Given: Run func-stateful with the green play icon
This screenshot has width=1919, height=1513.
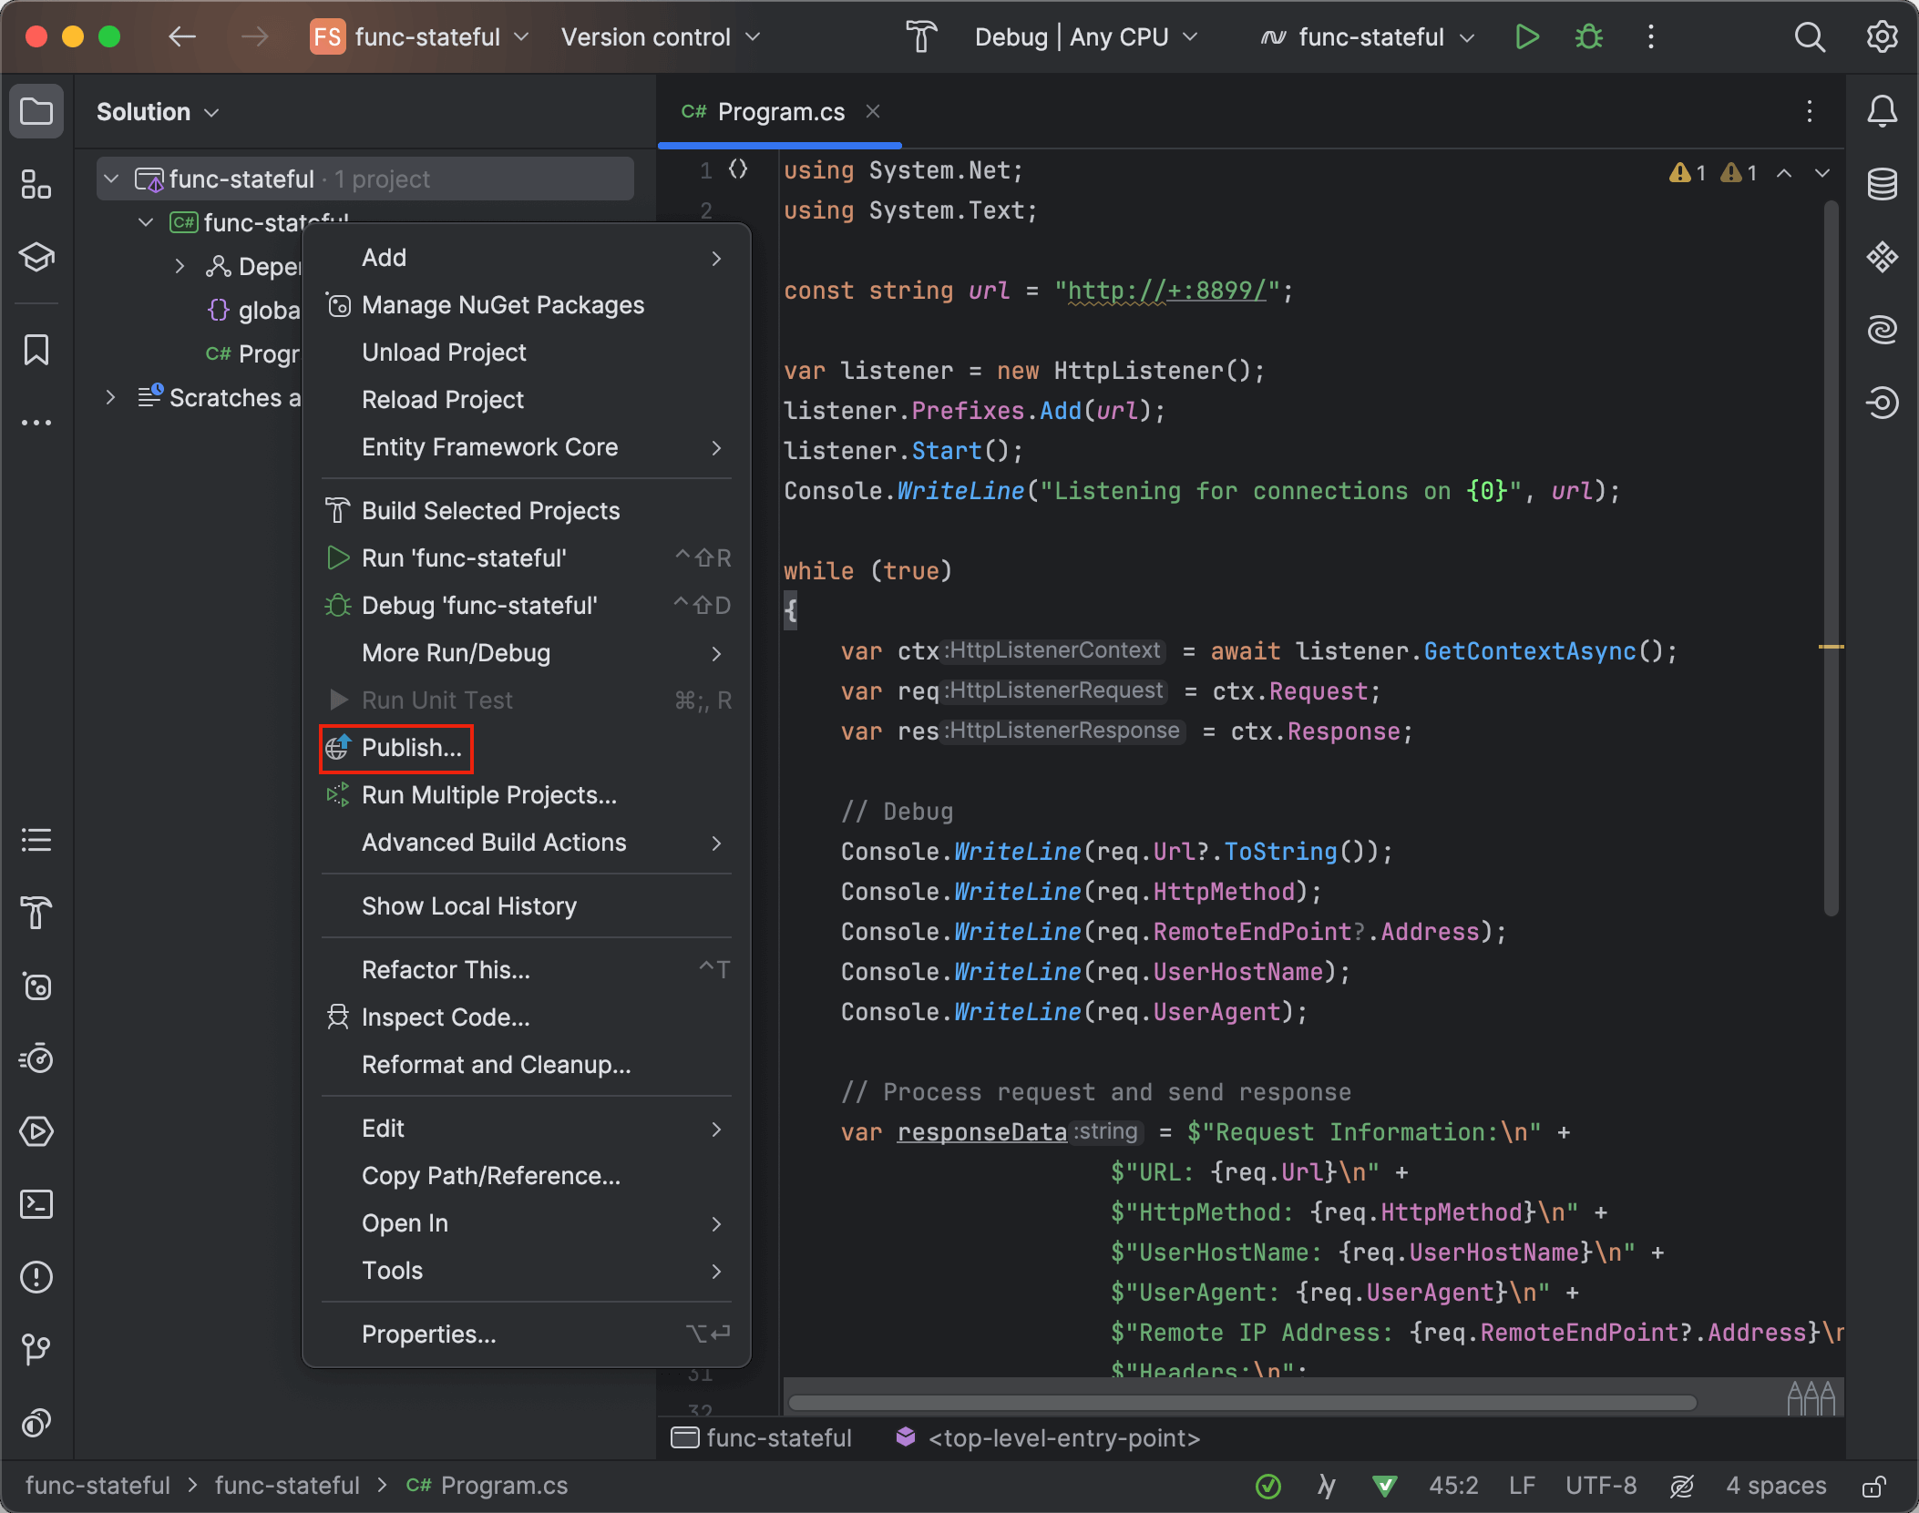Looking at the screenshot, I should (1527, 37).
